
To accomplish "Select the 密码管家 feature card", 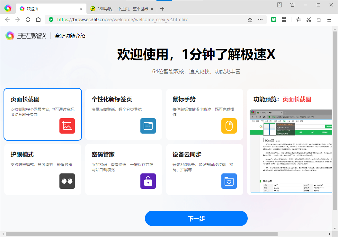I will pyautogui.click(x=124, y=170).
